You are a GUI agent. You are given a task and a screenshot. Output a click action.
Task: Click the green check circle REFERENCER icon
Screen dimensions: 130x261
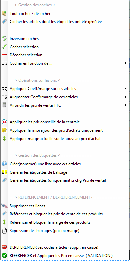click(x=4, y=256)
